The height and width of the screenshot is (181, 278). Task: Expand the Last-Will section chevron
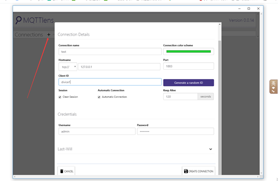coord(210,149)
